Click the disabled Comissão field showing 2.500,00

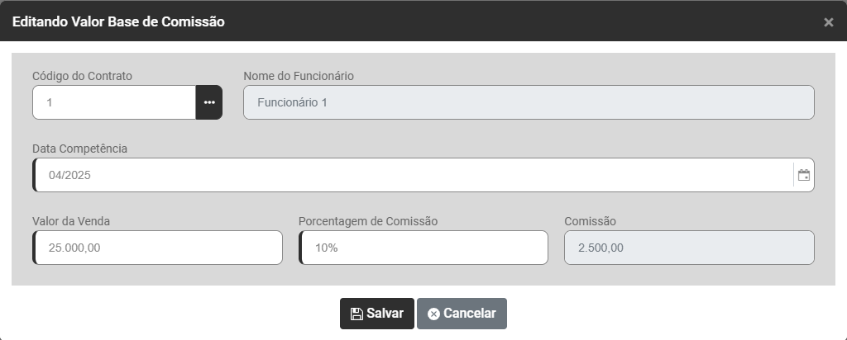click(689, 248)
